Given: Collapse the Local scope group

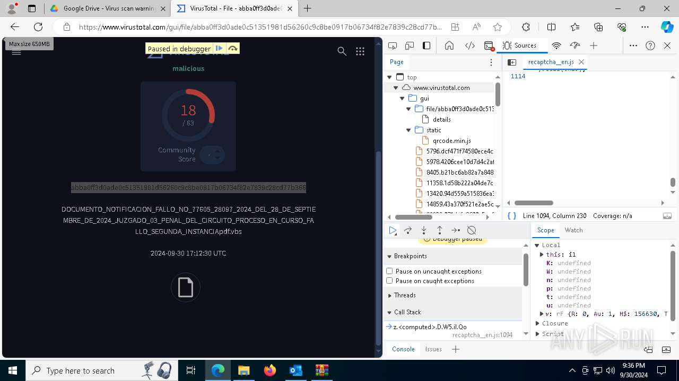Looking at the screenshot, I should click(x=537, y=245).
